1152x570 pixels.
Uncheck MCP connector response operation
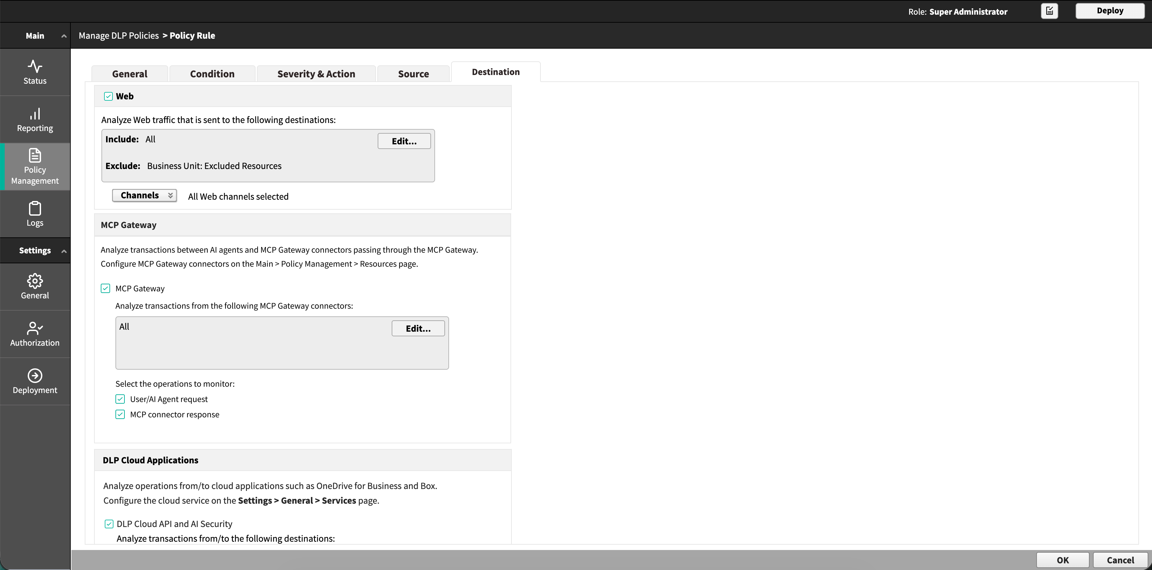point(120,414)
